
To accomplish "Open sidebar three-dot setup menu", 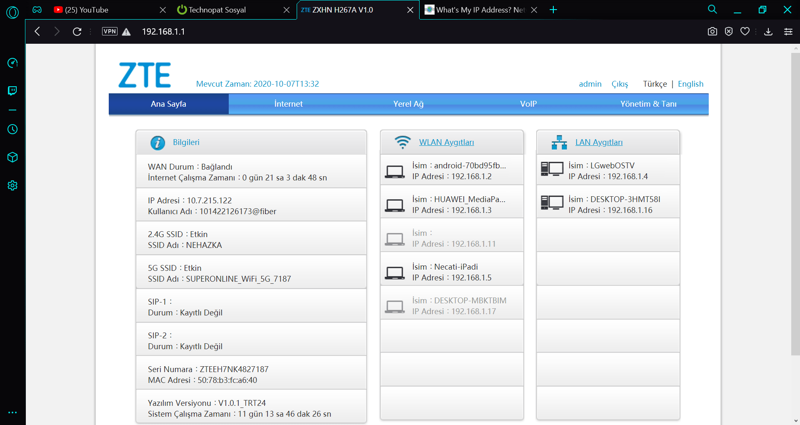I will tap(12, 412).
